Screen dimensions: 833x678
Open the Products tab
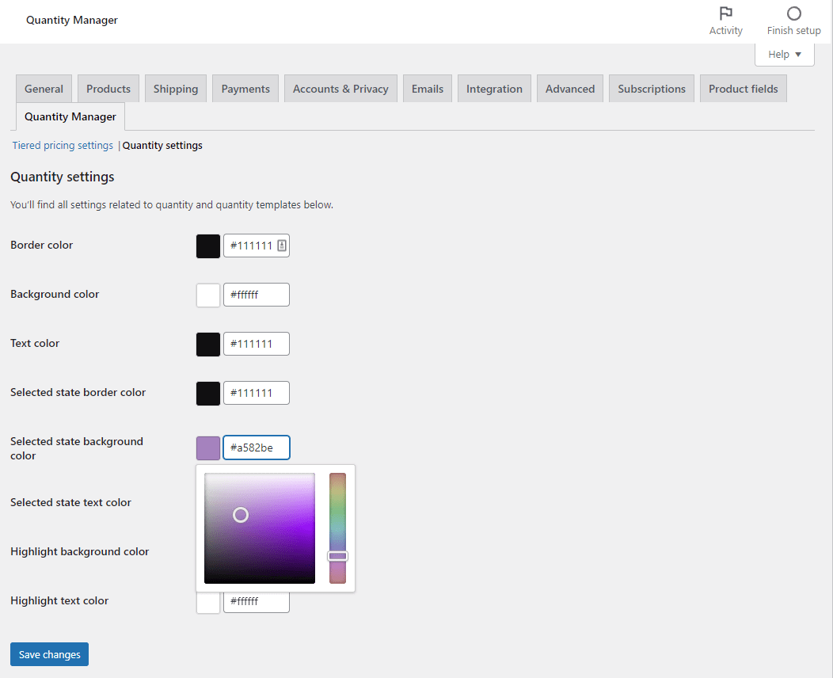(x=108, y=89)
